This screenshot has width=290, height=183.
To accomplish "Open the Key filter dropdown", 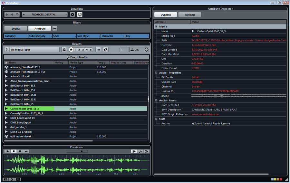I will tap(137, 36).
